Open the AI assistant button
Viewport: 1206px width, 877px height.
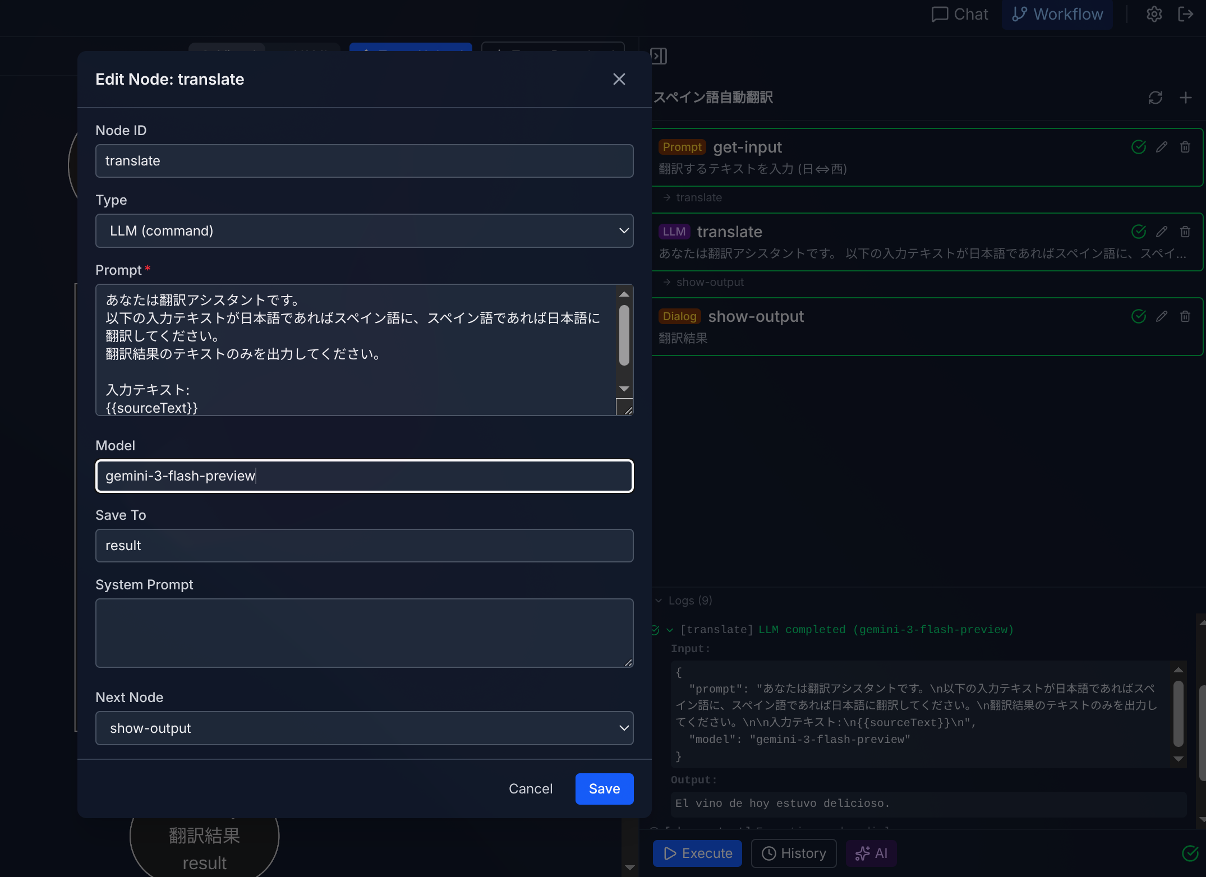[x=871, y=853]
